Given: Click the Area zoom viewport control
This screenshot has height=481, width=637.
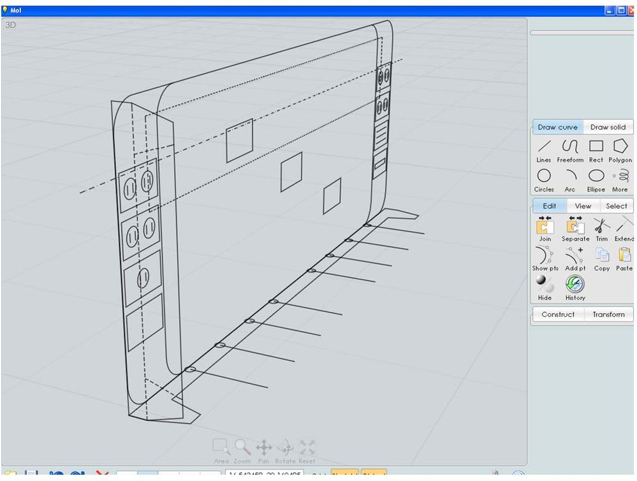Looking at the screenshot, I should [221, 451].
